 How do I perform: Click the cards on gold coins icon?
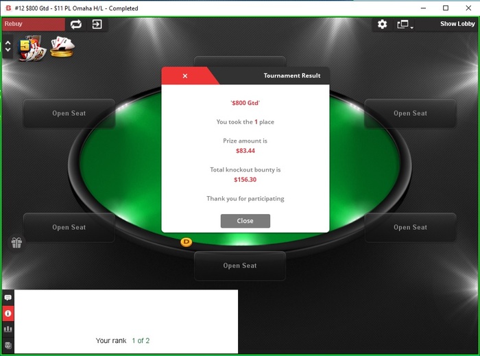pos(62,47)
